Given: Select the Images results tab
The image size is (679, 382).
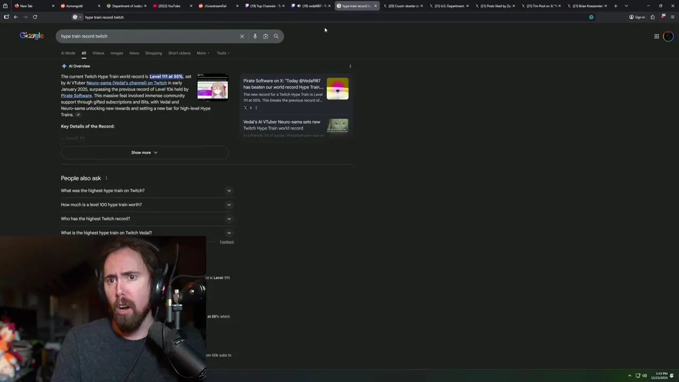Looking at the screenshot, I should [x=117, y=53].
